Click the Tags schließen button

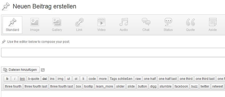(121, 79)
